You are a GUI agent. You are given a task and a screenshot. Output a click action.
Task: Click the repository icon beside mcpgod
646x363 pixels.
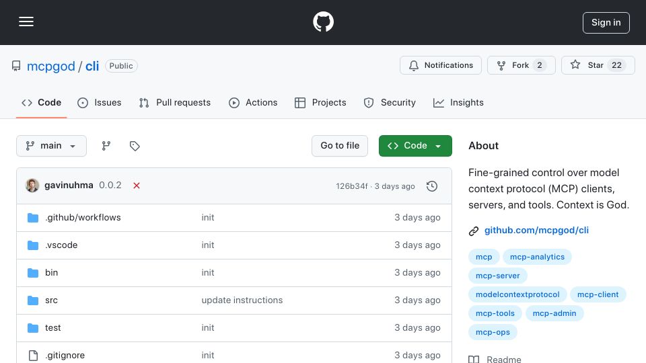tap(16, 66)
